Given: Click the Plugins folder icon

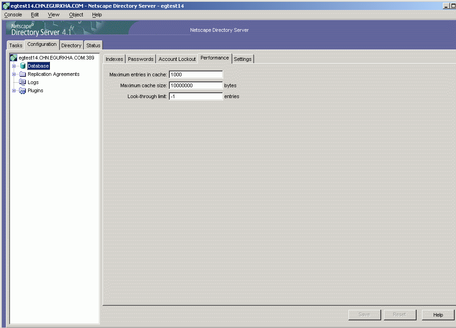Looking at the screenshot, I should [23, 90].
